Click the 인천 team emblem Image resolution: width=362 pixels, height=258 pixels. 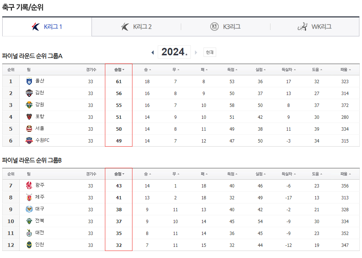pos(29,245)
